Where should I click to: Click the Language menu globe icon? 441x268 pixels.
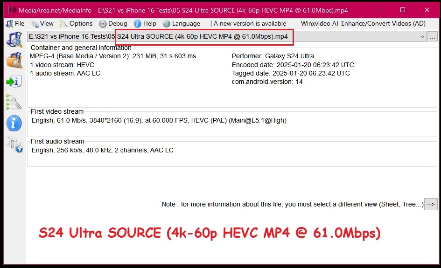167,24
